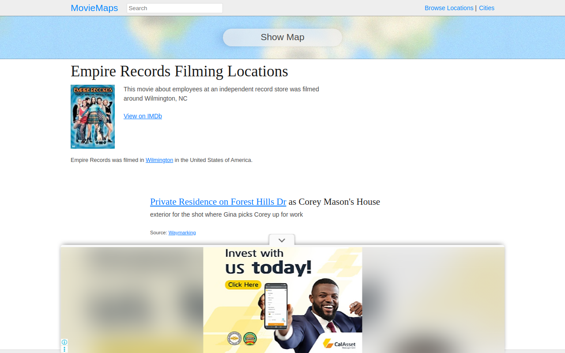Click the phone image in the ad
Image resolution: width=565 pixels, height=353 pixels.
[276, 305]
